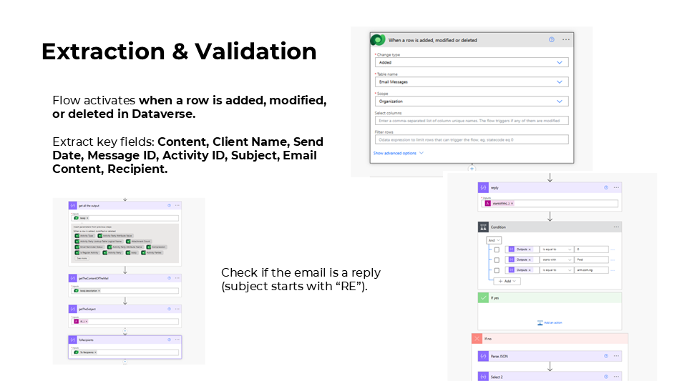Open help for the getTheSubject action

click(x=169, y=309)
